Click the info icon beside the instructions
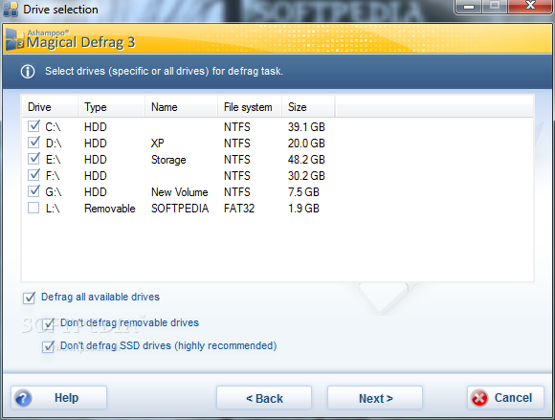The width and height of the screenshot is (555, 420). [28, 72]
